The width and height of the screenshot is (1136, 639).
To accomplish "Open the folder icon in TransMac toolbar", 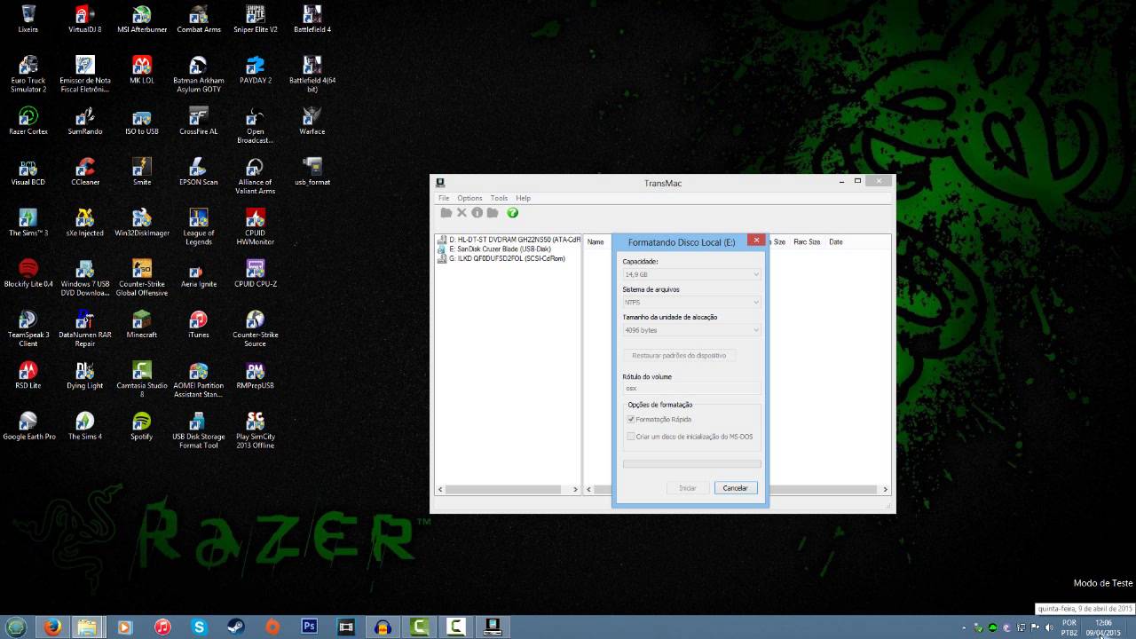I will click(x=446, y=213).
